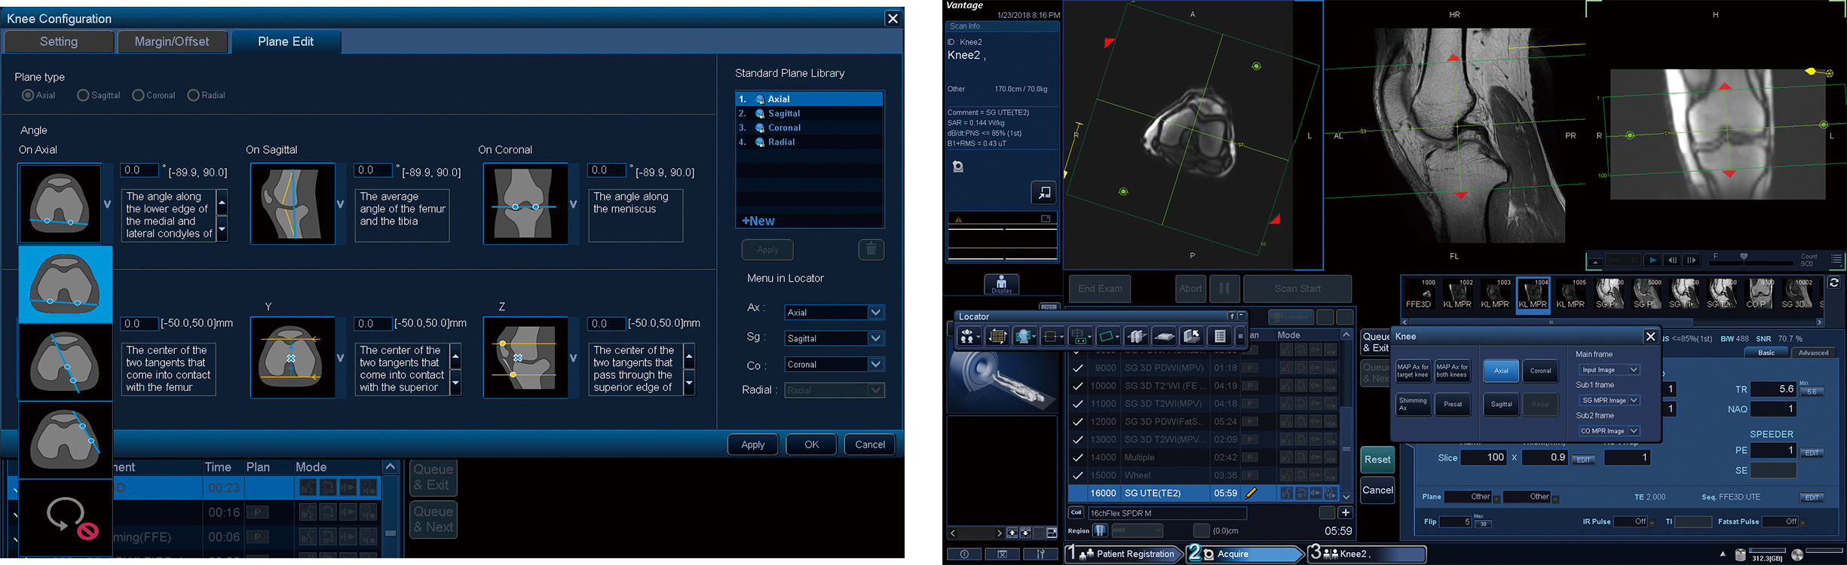The image size is (1847, 565).
Task: Open the Co menu-in-locator dropdown
Action: click(834, 364)
